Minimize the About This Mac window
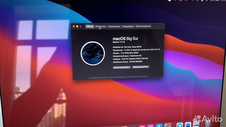Viewport: 226px width, 127px height. pyautogui.click(x=77, y=26)
